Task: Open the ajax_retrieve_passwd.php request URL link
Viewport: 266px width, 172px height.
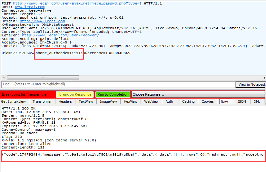Action: tap(77, 4)
